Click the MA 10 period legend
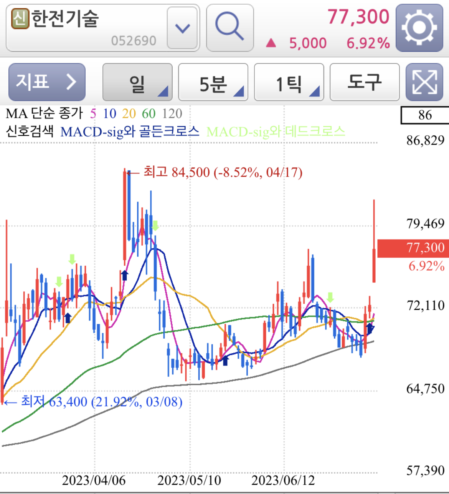The image size is (449, 494). (109, 113)
